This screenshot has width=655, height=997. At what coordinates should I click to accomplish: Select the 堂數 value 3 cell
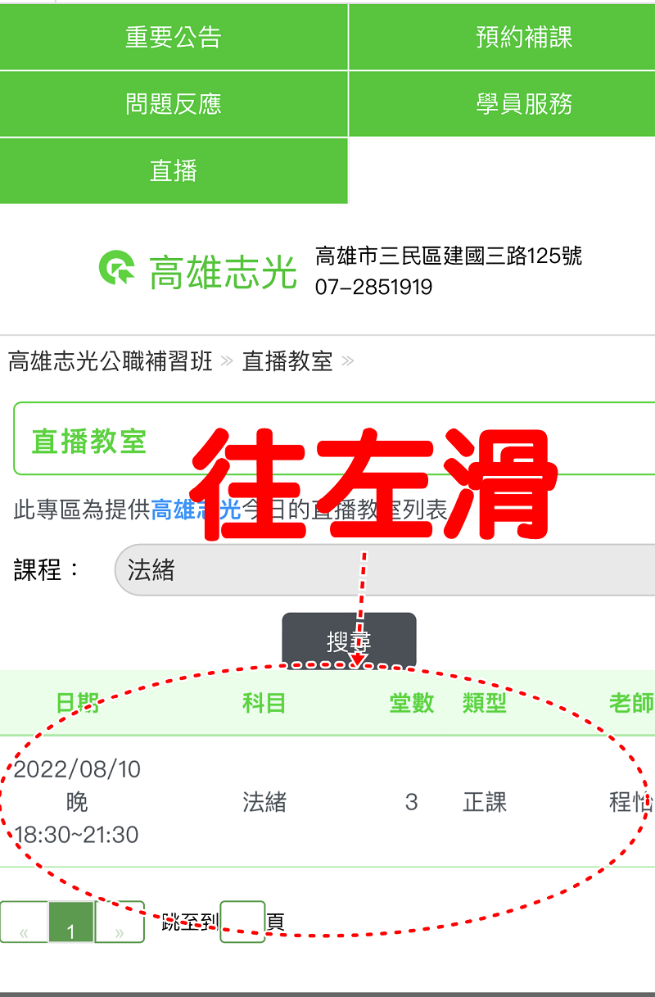[x=411, y=802]
